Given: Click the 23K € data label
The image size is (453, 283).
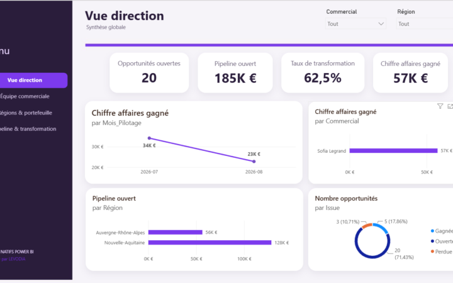Looking at the screenshot, I should click(x=254, y=154).
